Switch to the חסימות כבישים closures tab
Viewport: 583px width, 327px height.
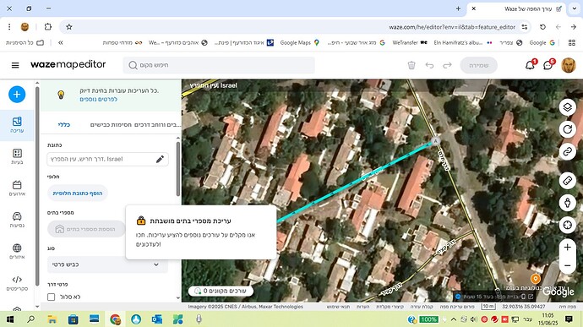click(111, 124)
